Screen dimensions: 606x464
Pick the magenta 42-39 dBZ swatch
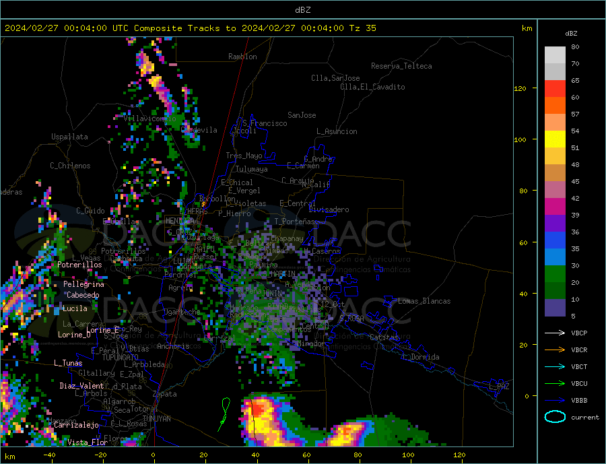coord(555,207)
